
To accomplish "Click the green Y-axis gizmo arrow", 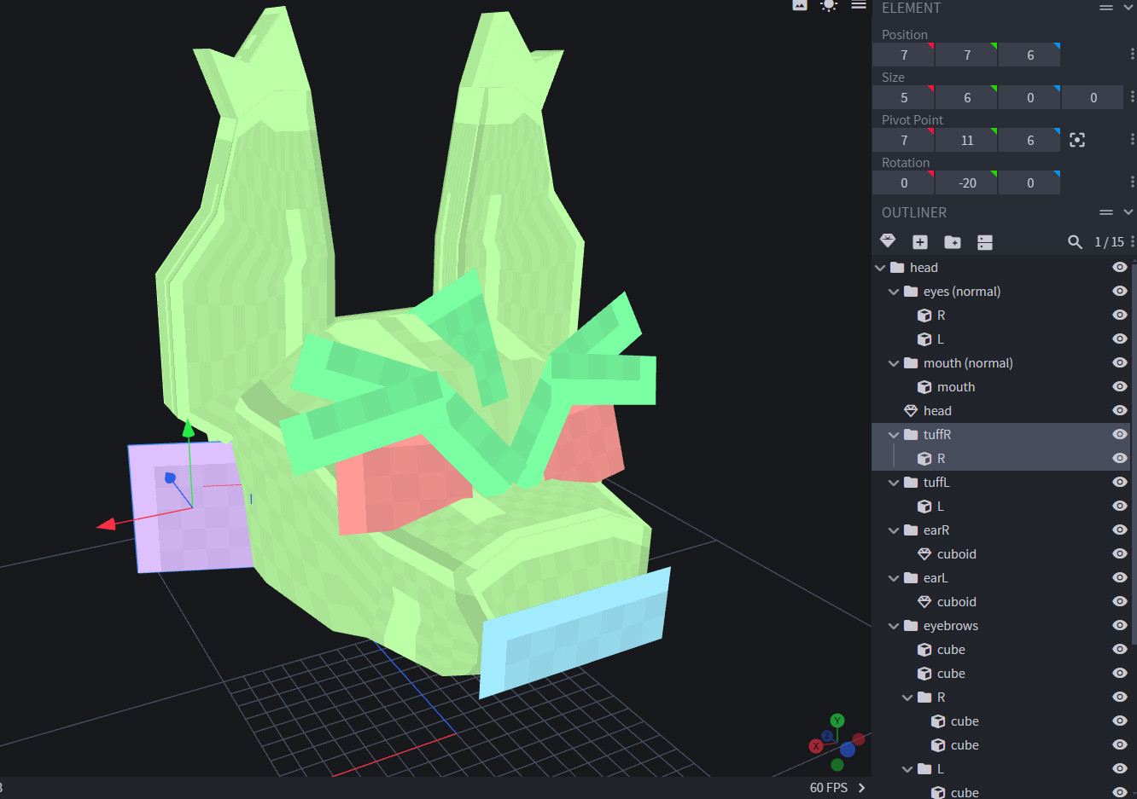I will click(188, 428).
